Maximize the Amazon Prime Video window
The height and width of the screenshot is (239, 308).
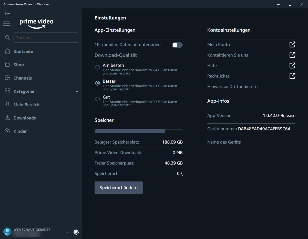(290, 4)
